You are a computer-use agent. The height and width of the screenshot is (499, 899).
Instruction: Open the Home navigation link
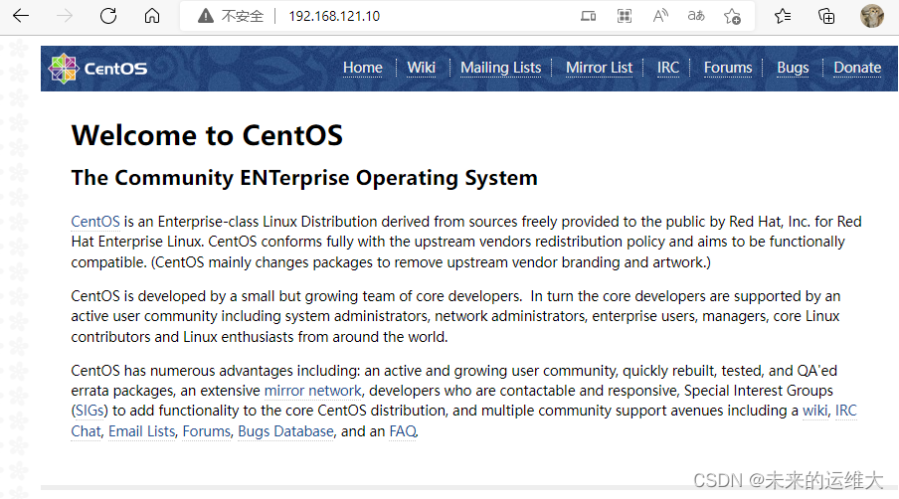[362, 68]
